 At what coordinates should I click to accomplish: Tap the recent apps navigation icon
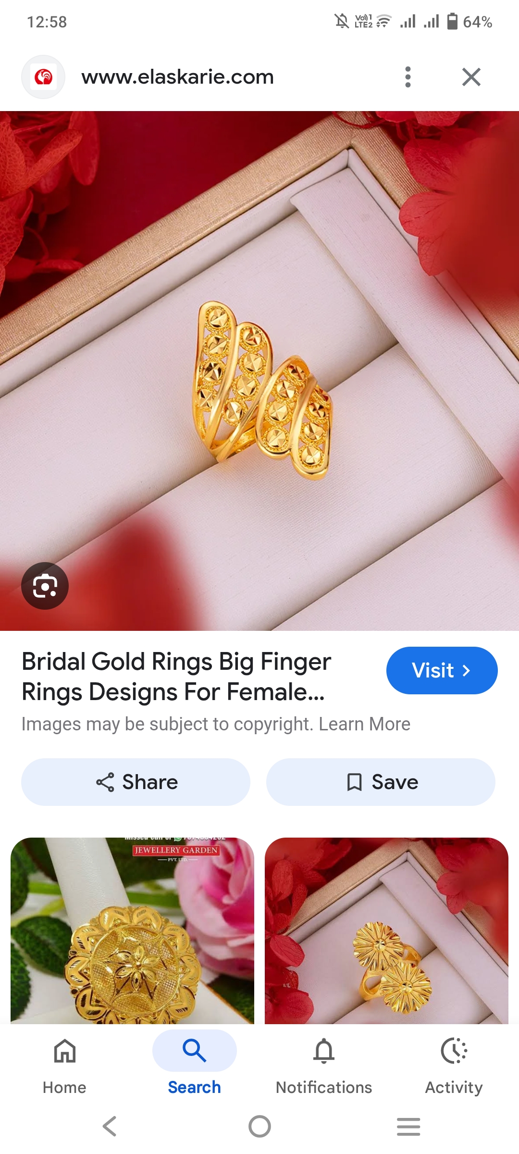[x=408, y=1126]
